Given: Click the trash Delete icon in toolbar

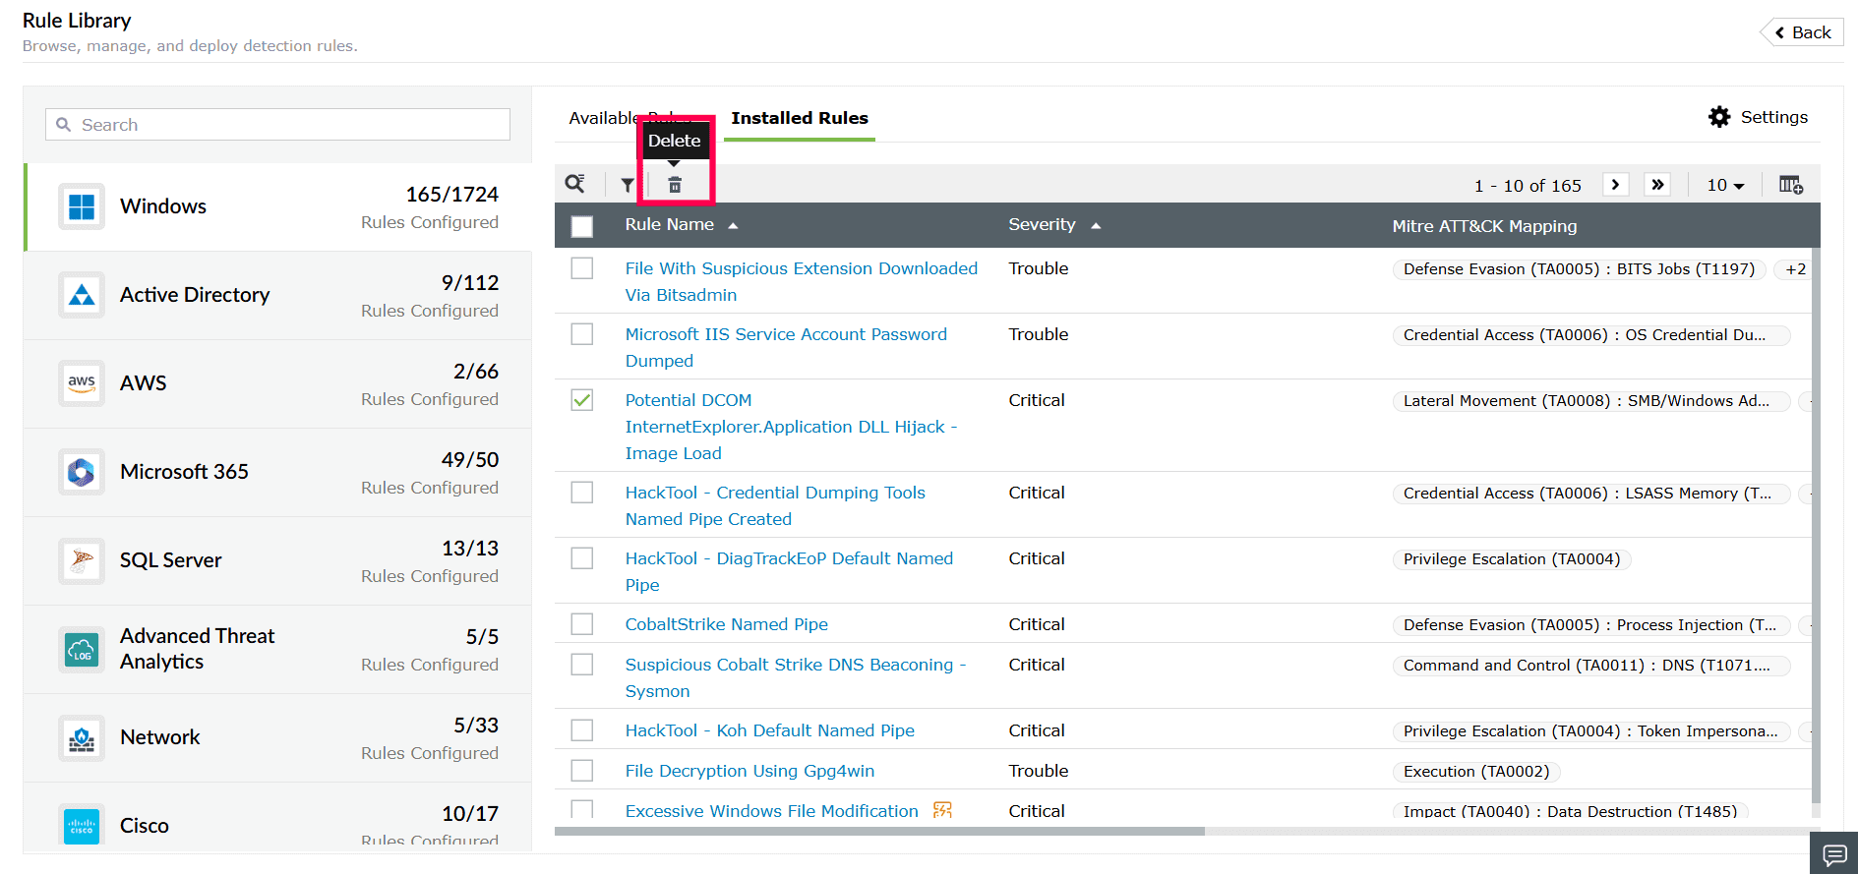Looking at the screenshot, I should coord(675,185).
